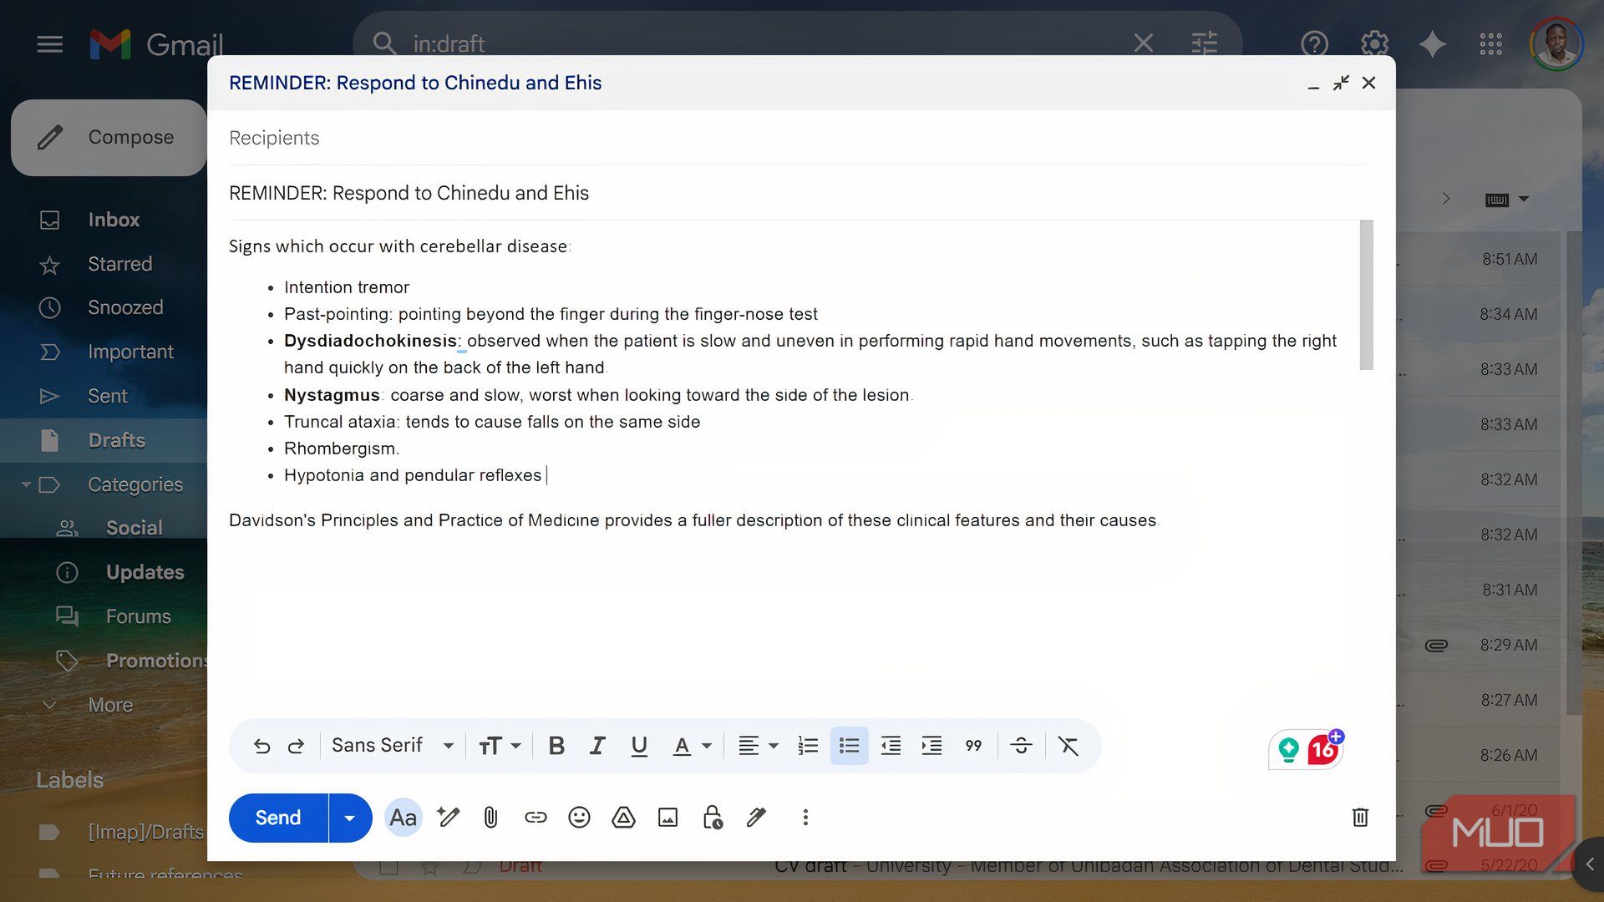Open the text size dropdown
1604x902 pixels.
[500, 746]
